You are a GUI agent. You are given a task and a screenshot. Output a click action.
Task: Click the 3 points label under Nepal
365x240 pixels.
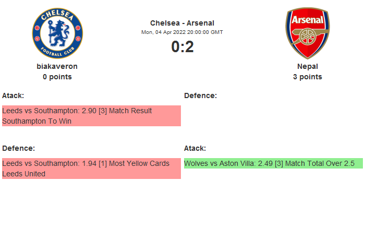307,77
